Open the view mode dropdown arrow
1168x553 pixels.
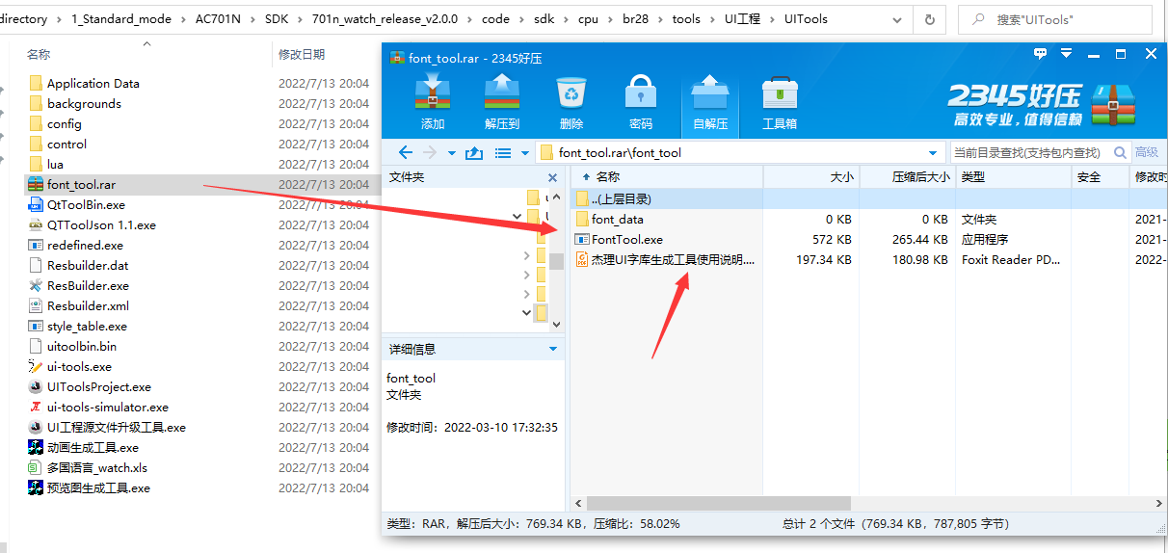coord(525,152)
